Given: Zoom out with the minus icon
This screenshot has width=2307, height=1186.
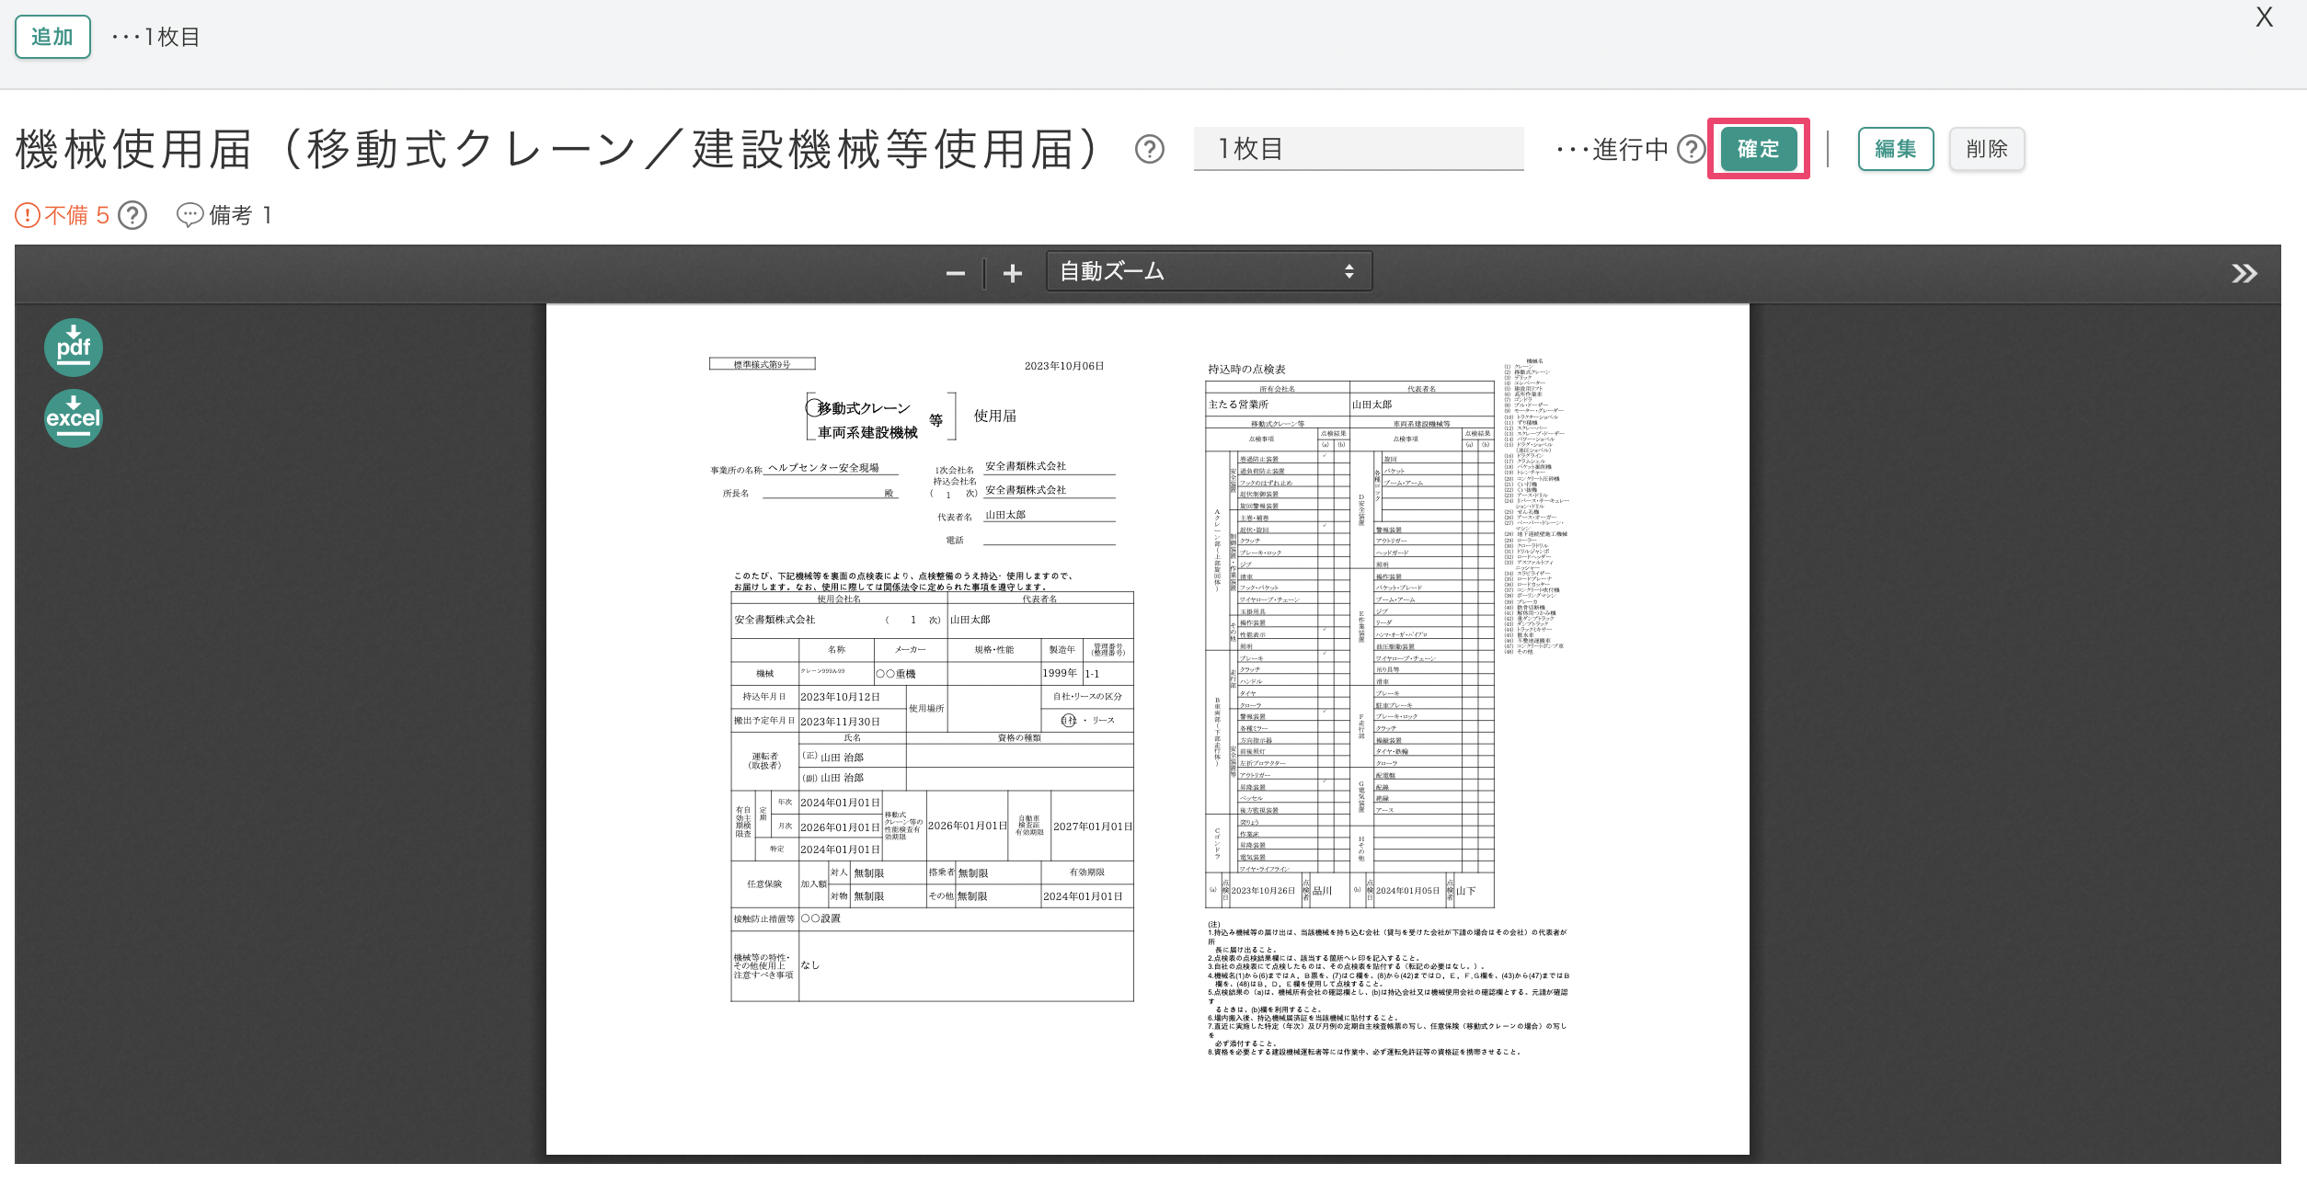Looking at the screenshot, I should (955, 273).
